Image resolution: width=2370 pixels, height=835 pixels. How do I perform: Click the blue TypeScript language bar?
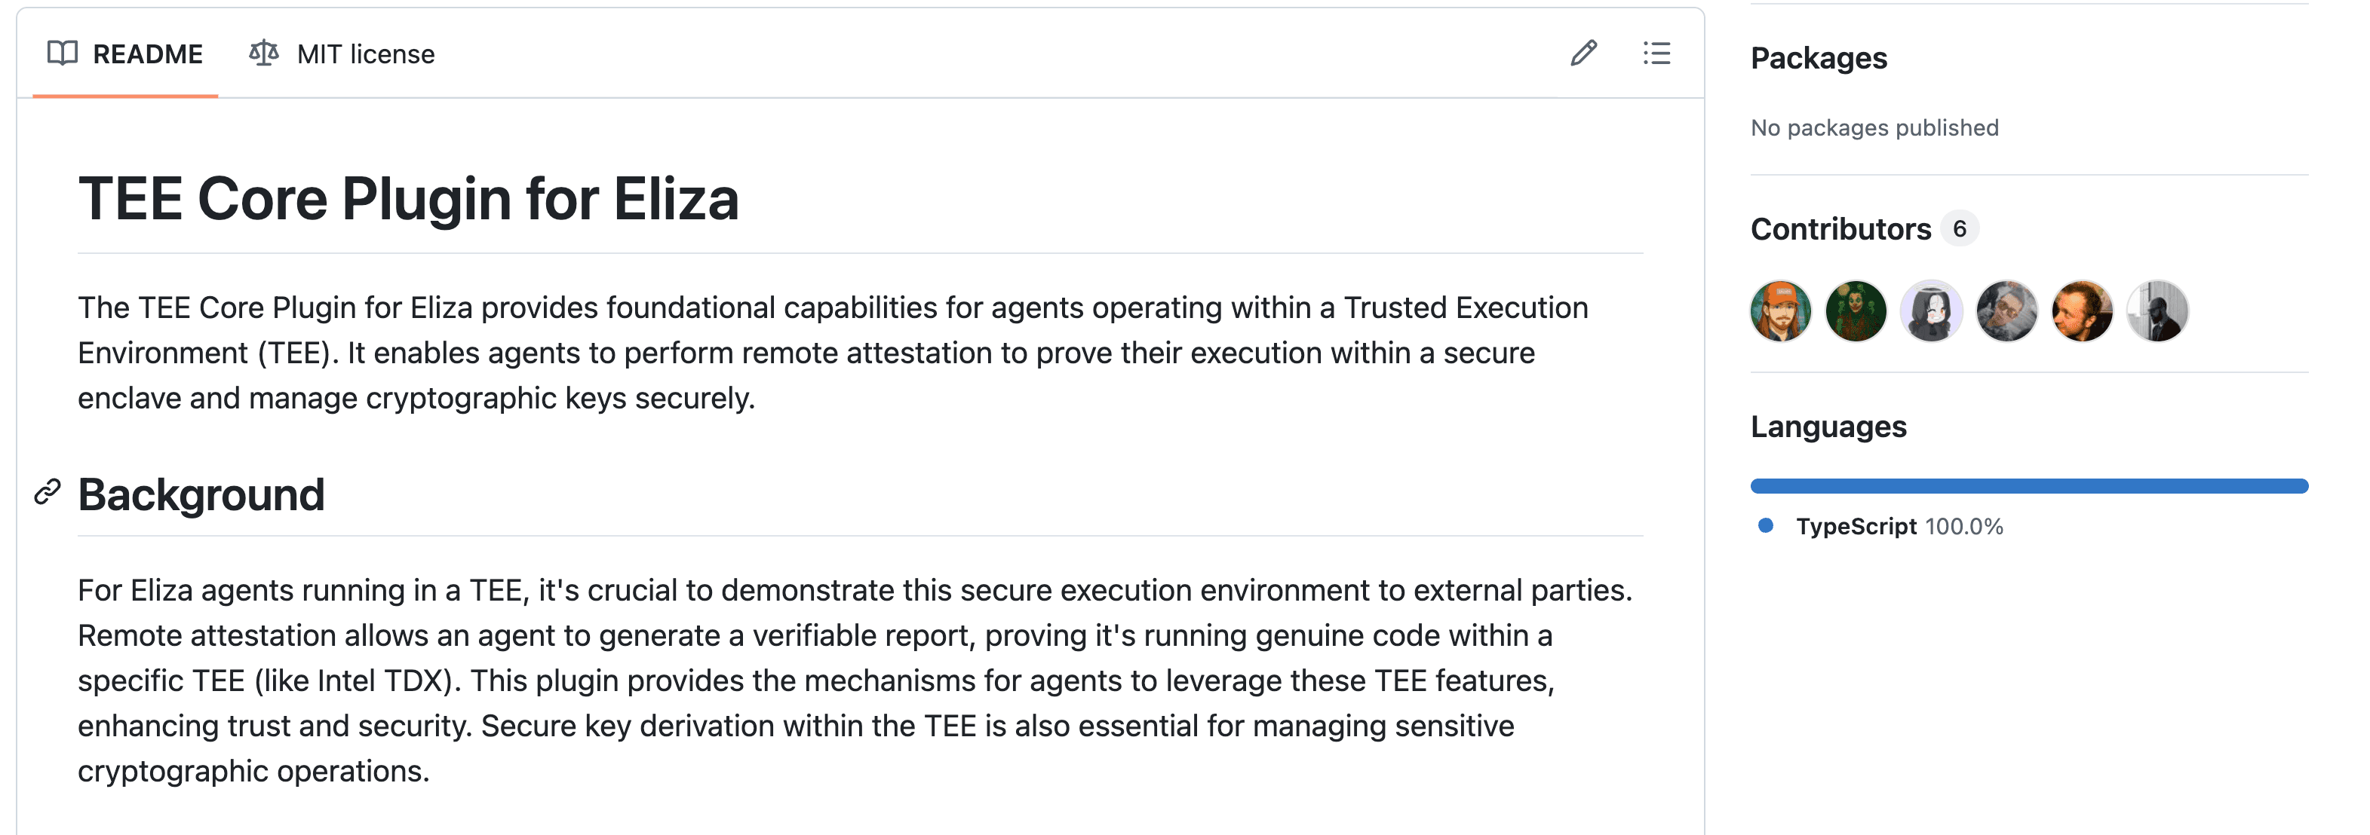(2028, 485)
